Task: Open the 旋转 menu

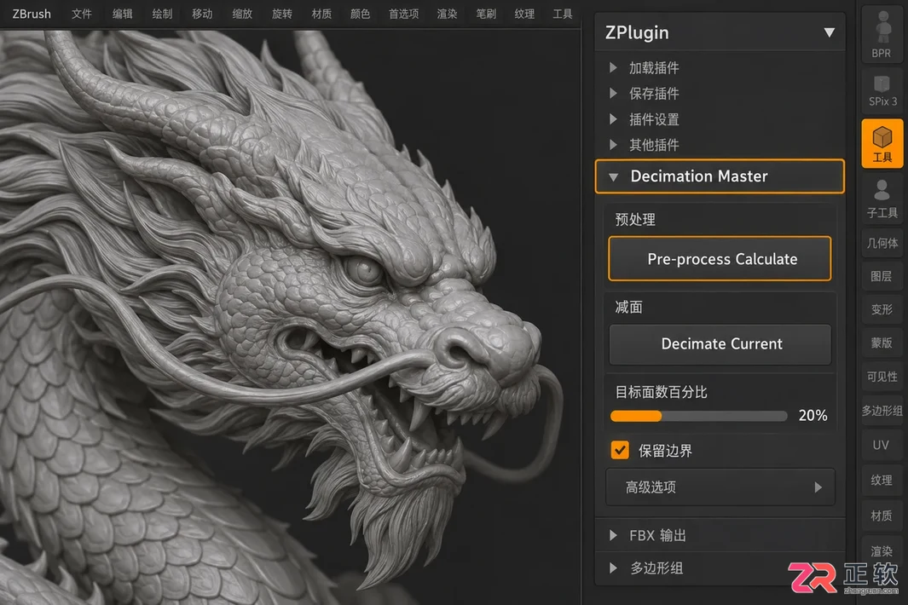Action: (x=282, y=14)
